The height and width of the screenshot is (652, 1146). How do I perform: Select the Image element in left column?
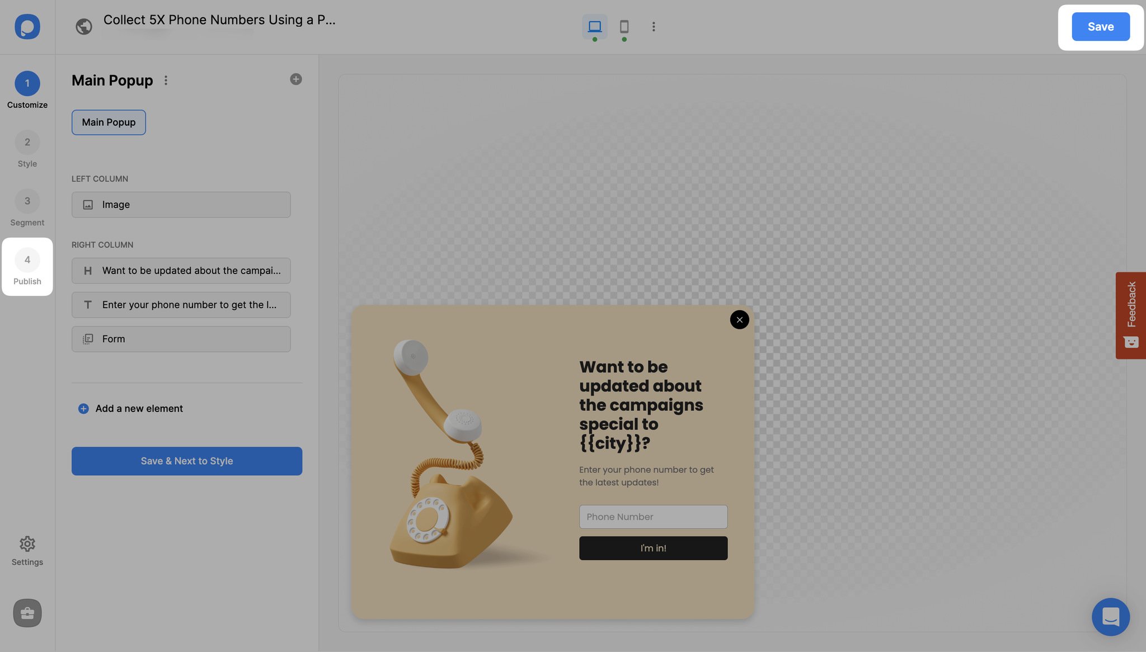[181, 205]
